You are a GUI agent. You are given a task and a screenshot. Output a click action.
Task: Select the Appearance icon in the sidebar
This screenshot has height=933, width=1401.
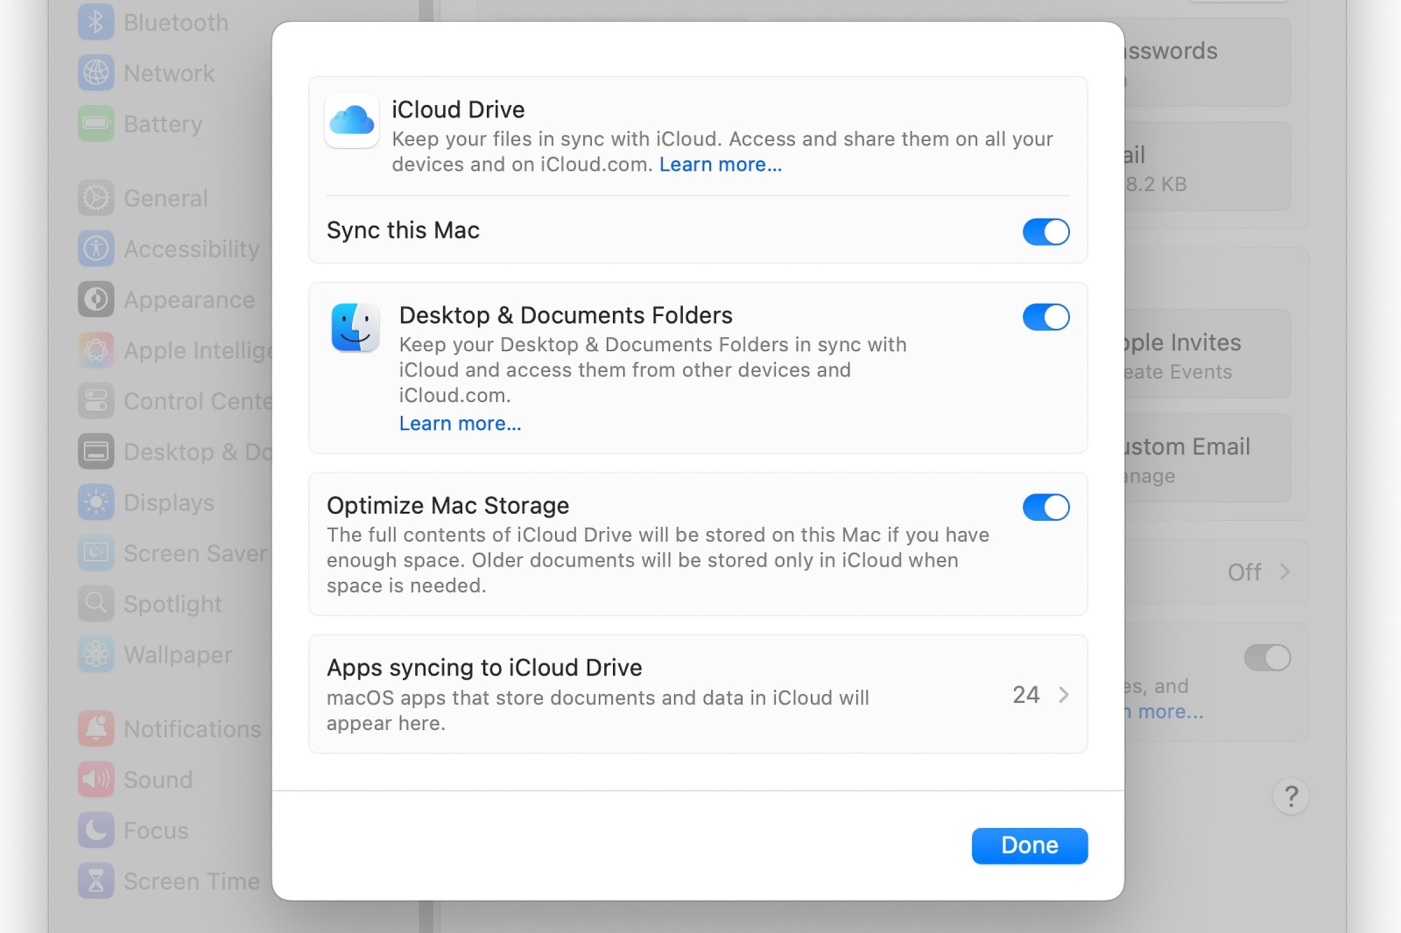(96, 300)
